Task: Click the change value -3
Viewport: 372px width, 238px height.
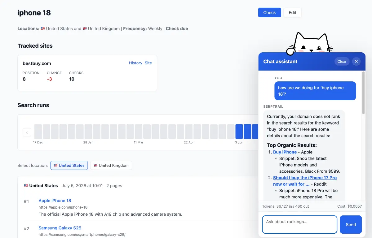Action: 50,79
